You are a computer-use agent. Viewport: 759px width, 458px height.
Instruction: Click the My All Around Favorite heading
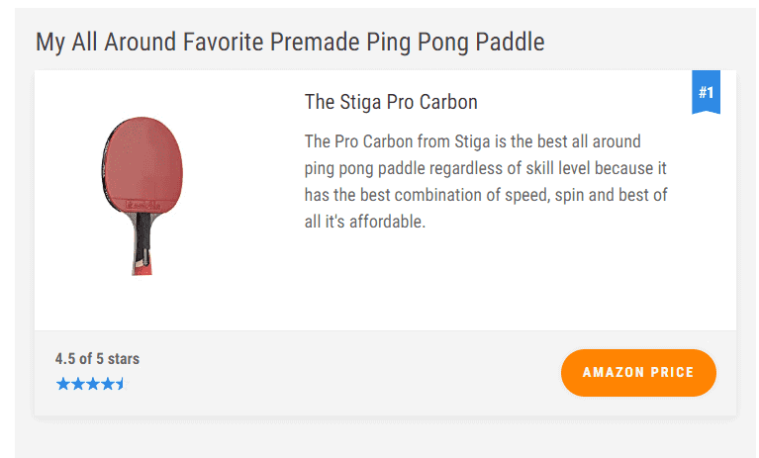pyautogui.click(x=290, y=43)
